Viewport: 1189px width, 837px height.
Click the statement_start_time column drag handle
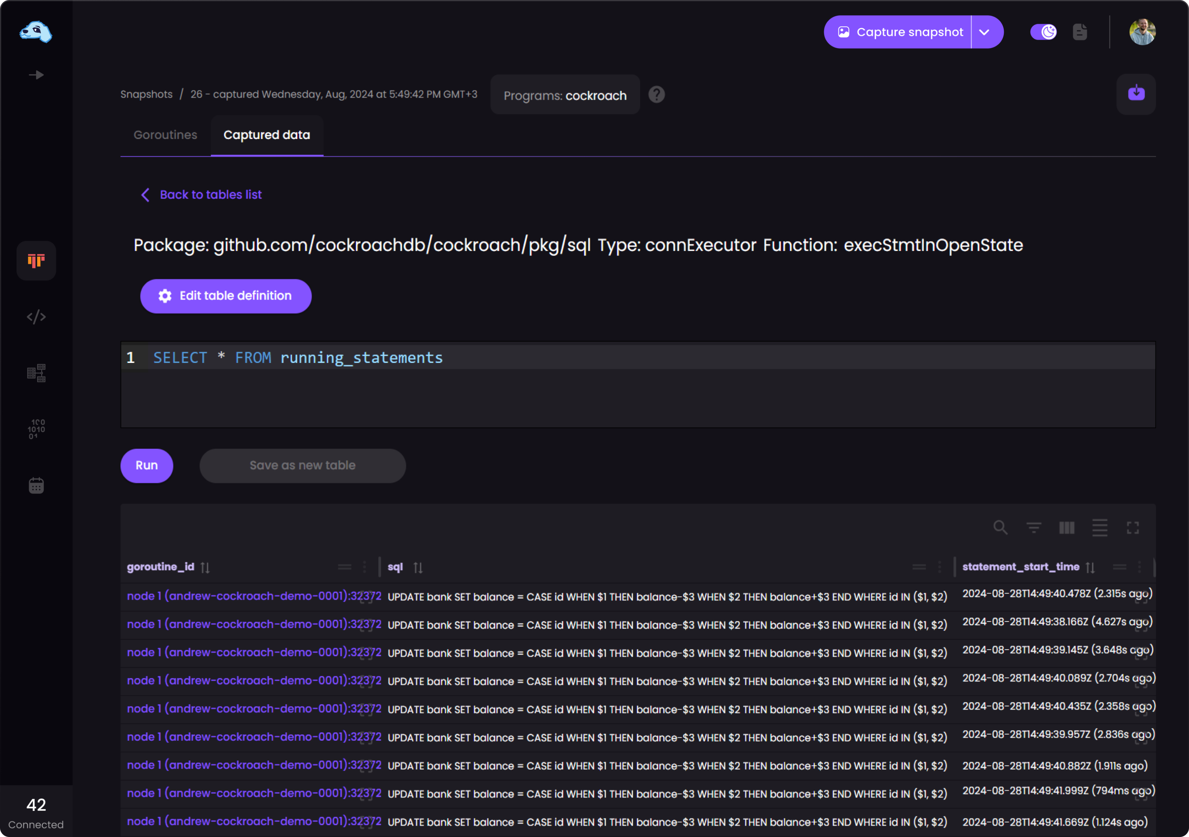point(1120,567)
